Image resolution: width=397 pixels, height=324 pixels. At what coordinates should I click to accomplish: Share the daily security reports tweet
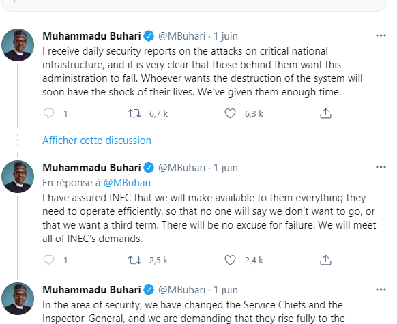[325, 113]
